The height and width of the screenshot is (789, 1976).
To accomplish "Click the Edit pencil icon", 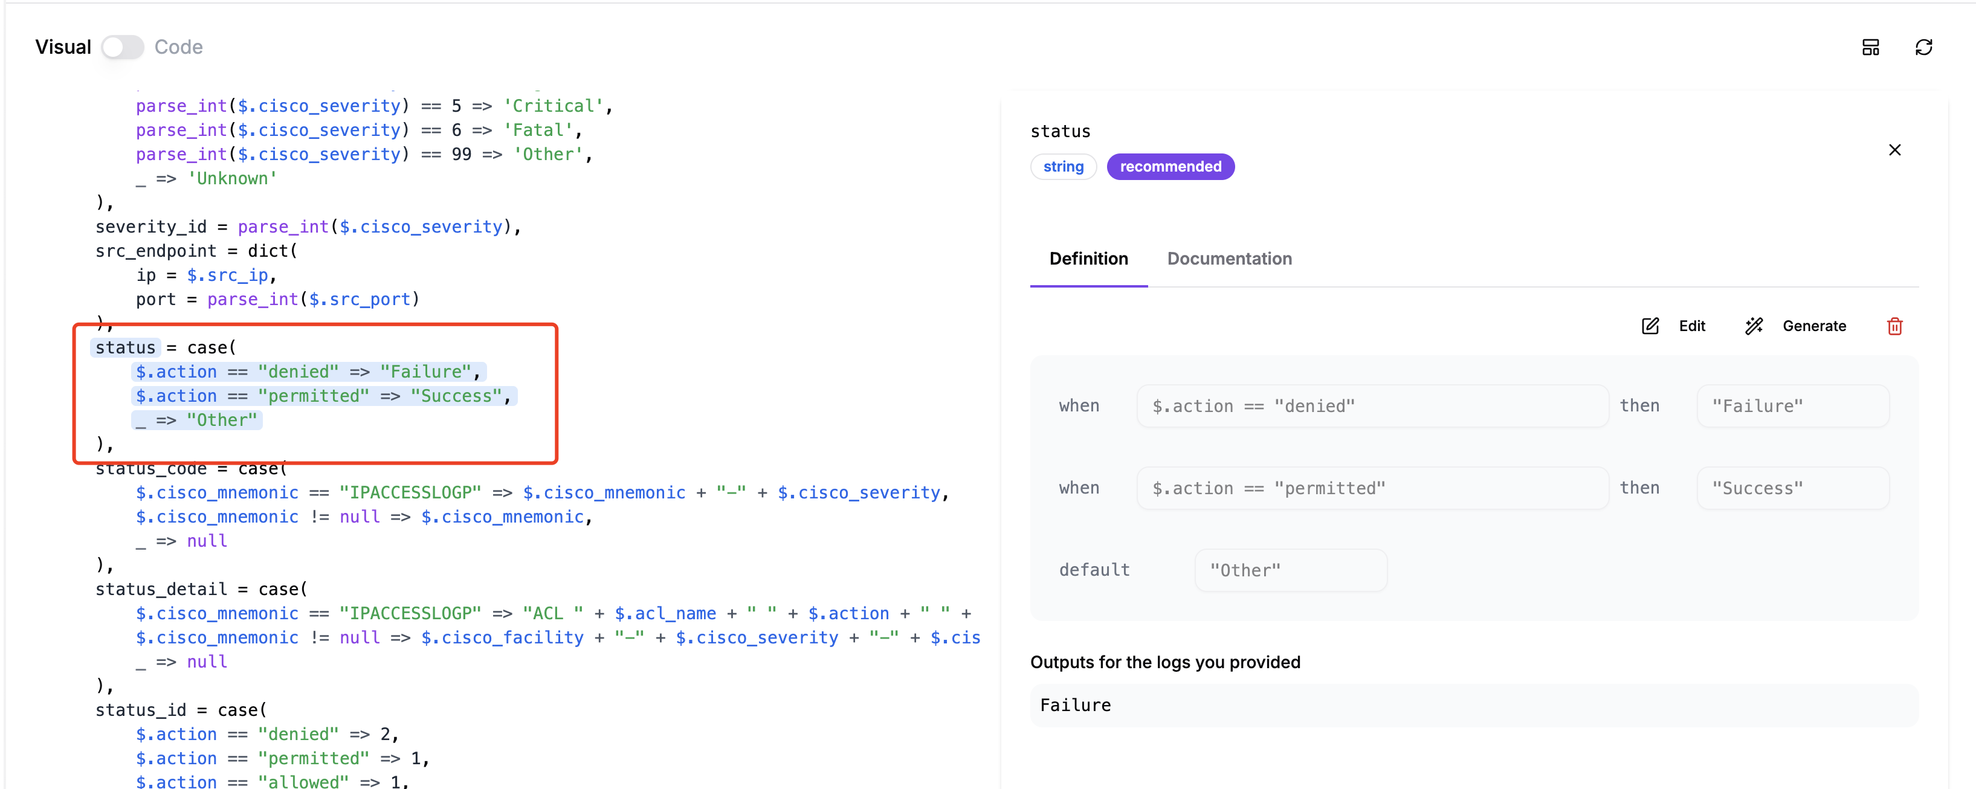I will point(1650,326).
